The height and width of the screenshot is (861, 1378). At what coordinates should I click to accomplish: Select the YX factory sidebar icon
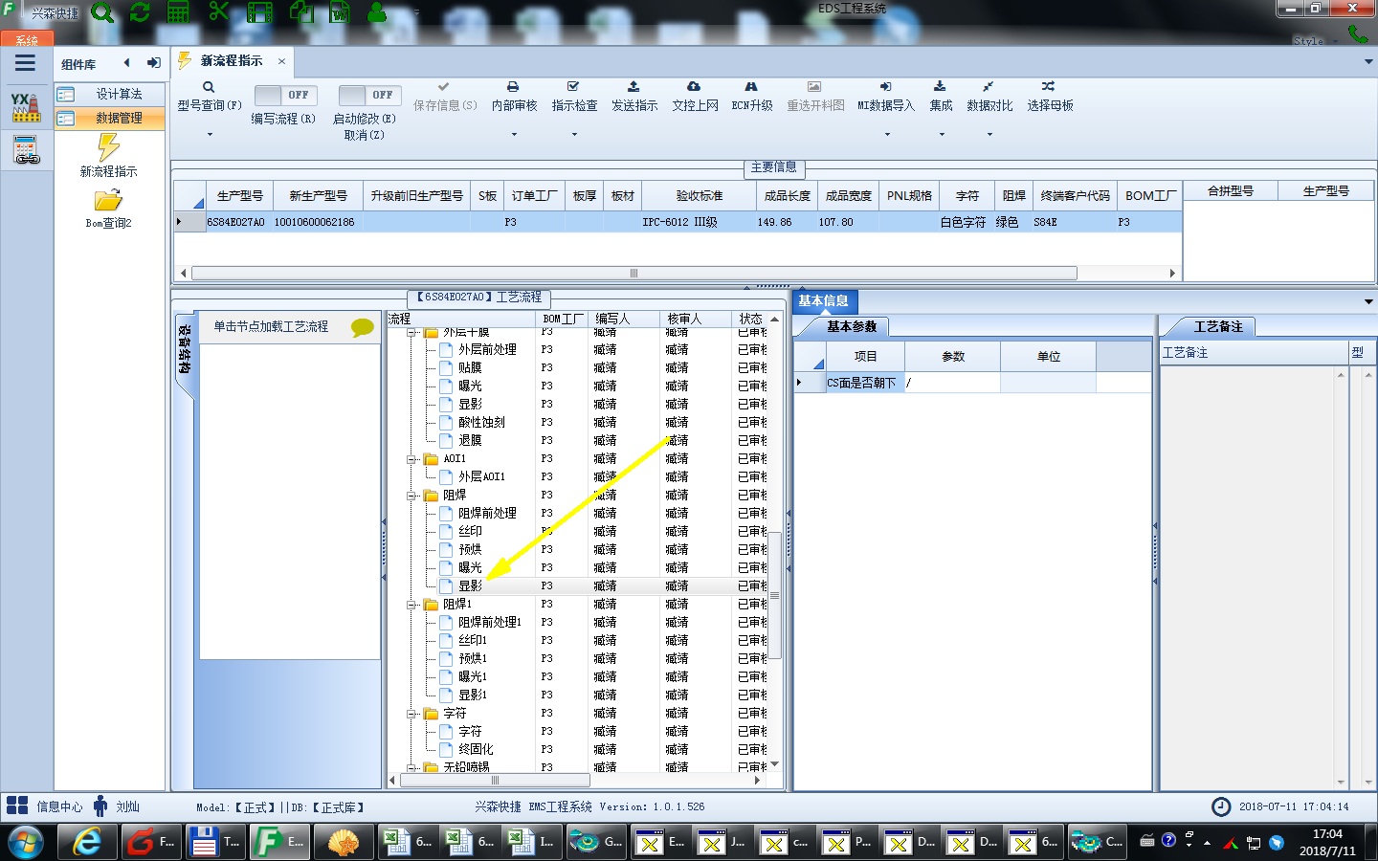[26, 106]
